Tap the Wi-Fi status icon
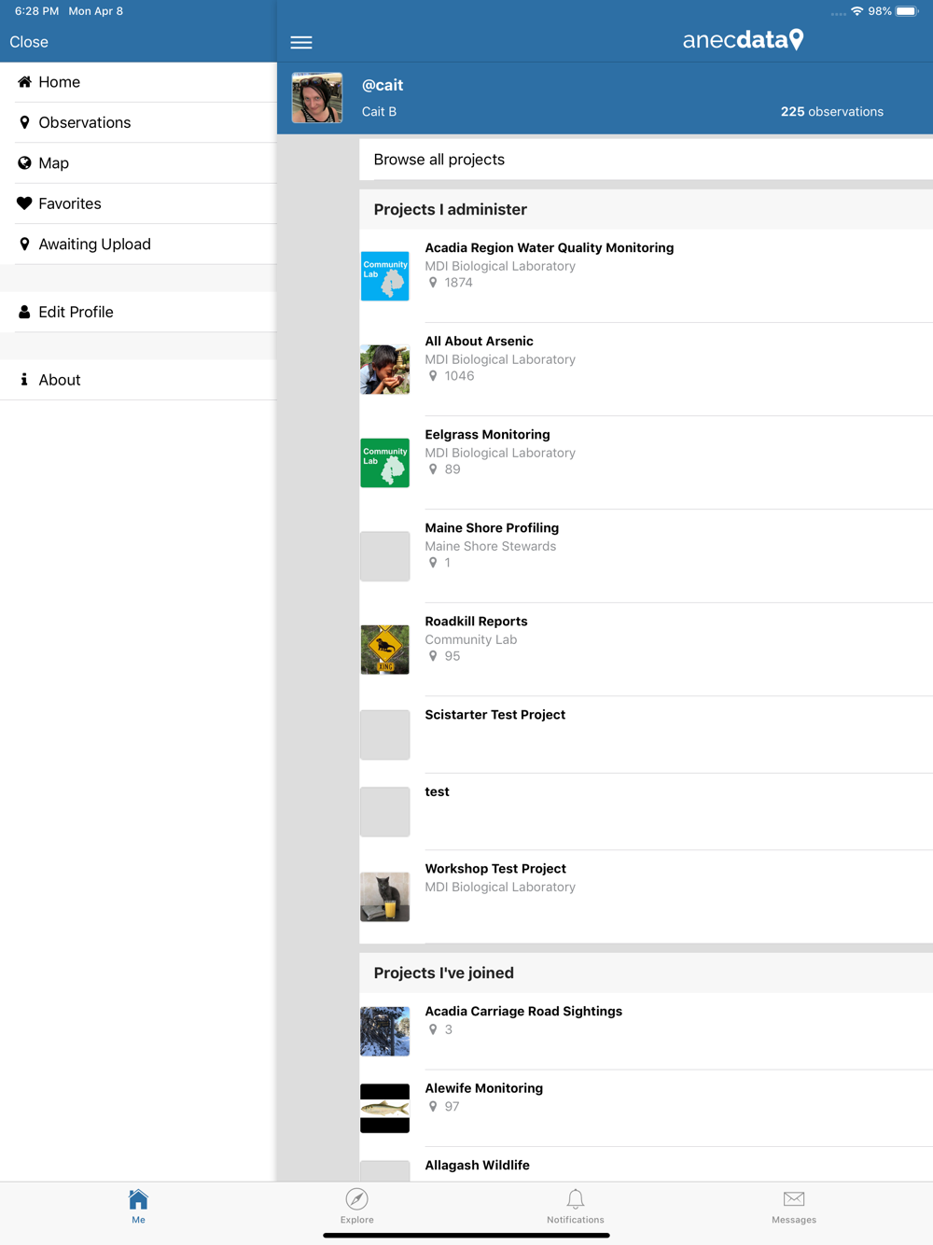Image resolution: width=933 pixels, height=1245 pixels. click(x=856, y=11)
